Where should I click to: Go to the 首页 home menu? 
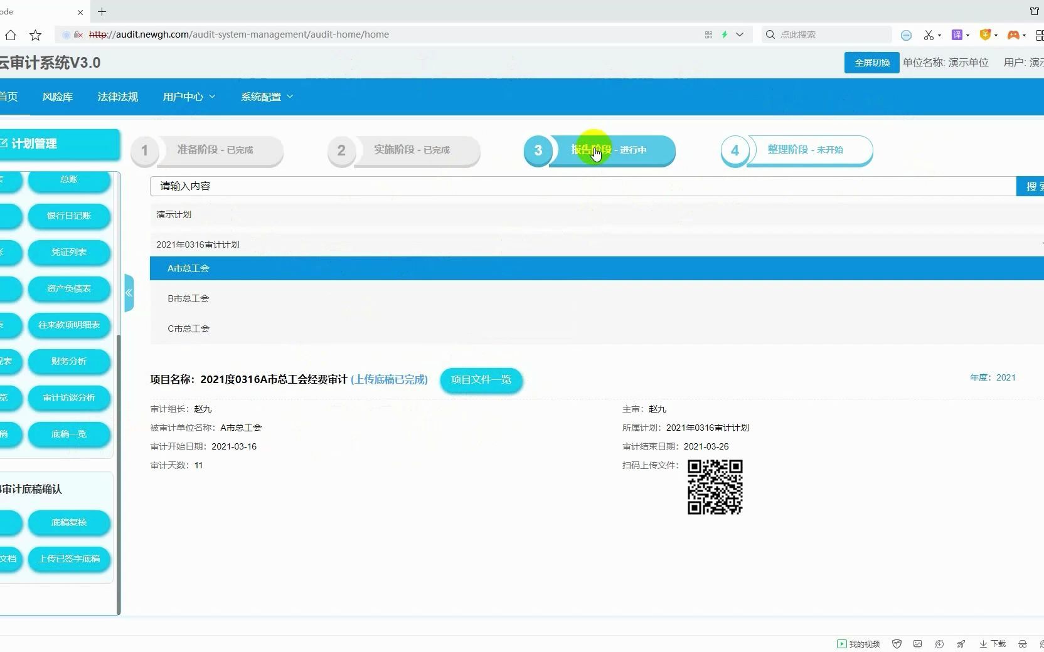[9, 97]
